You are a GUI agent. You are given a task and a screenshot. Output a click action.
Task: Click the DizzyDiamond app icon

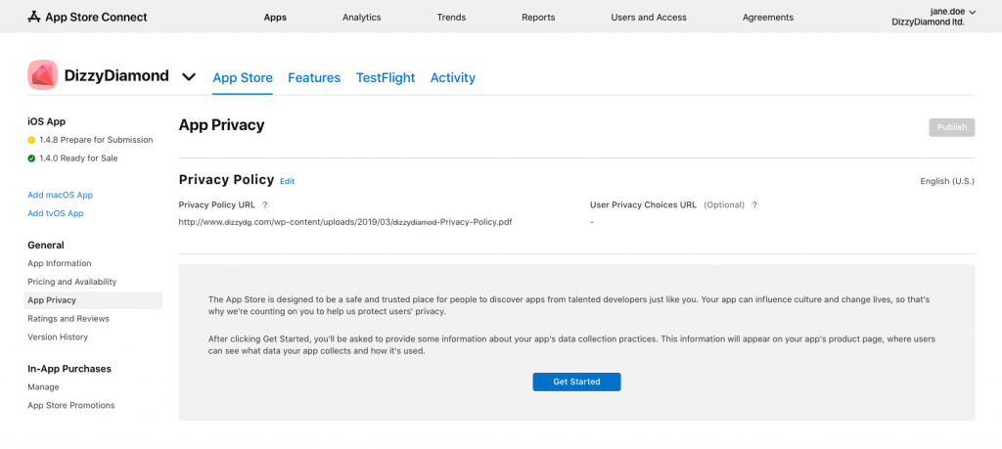(x=43, y=75)
